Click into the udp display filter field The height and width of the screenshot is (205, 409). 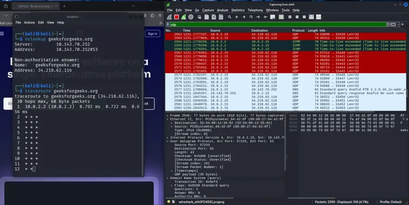click(278, 25)
